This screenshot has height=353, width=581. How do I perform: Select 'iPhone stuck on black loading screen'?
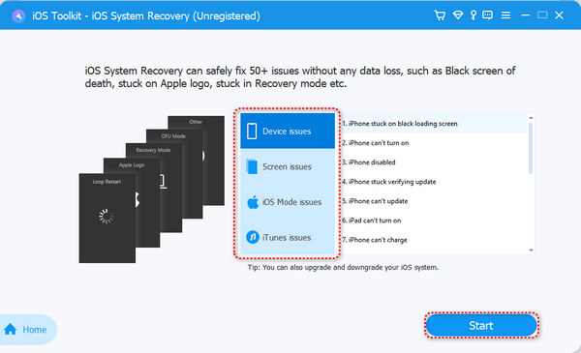pyautogui.click(x=434, y=124)
